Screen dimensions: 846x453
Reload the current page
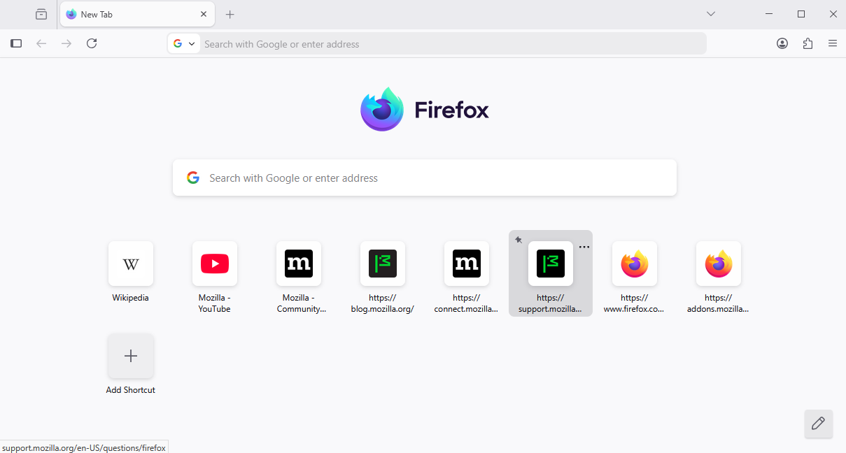click(x=92, y=43)
